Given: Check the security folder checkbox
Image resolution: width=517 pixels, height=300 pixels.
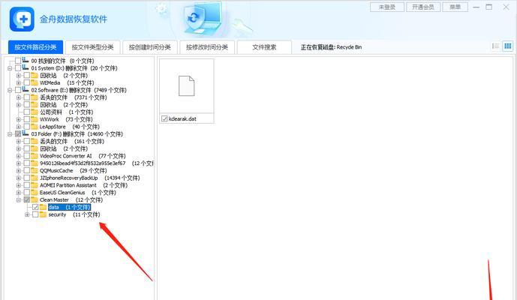Looking at the screenshot, I should point(35,214).
